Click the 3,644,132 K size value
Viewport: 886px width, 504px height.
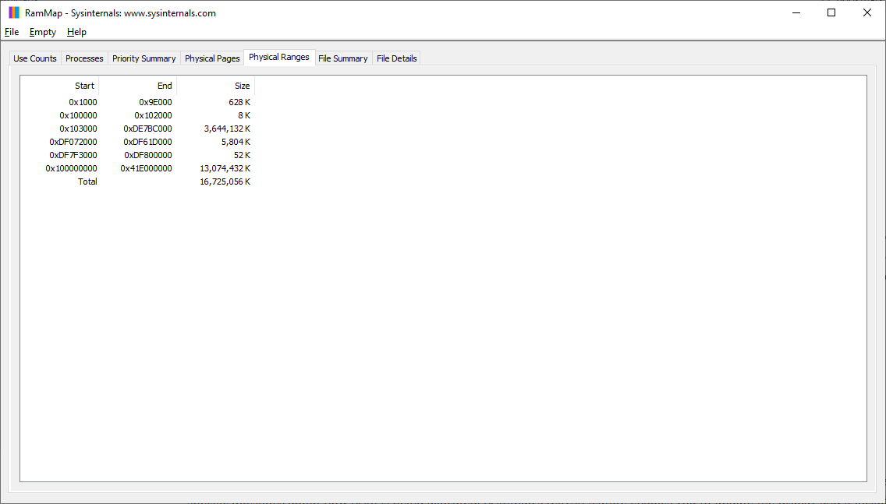coord(227,129)
